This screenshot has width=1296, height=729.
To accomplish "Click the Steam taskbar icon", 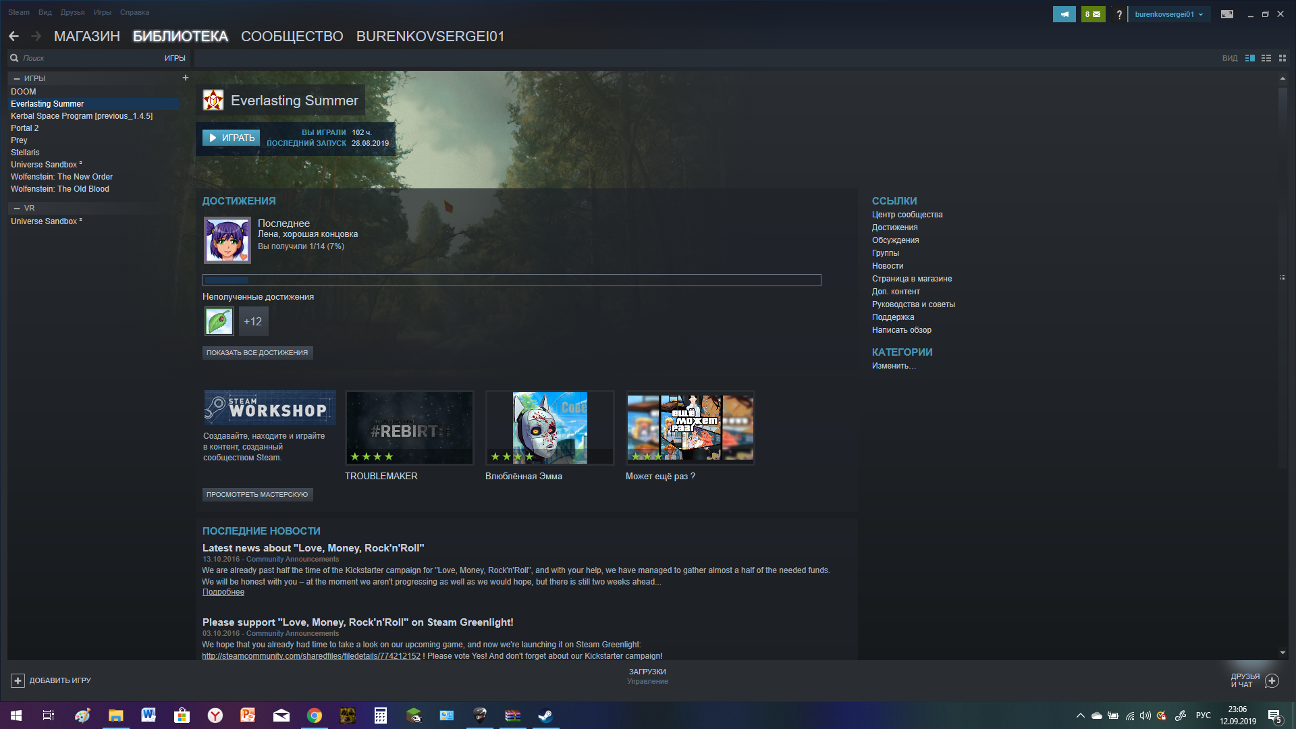I will (545, 715).
